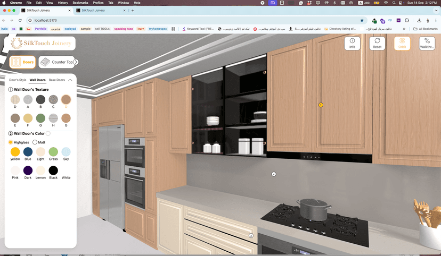This screenshot has width=441, height=256.
Task: Switch to Orbit camera mode
Action: pos(402,43)
